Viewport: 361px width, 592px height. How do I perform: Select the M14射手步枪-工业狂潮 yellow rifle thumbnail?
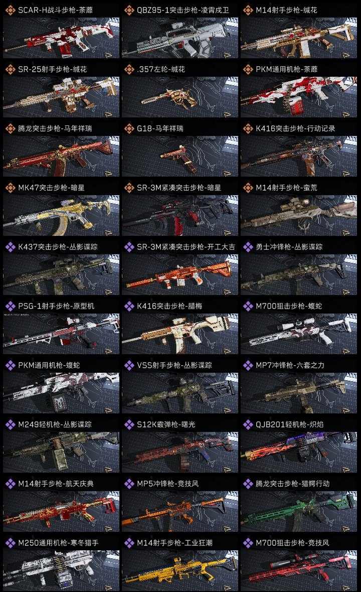click(x=180, y=571)
